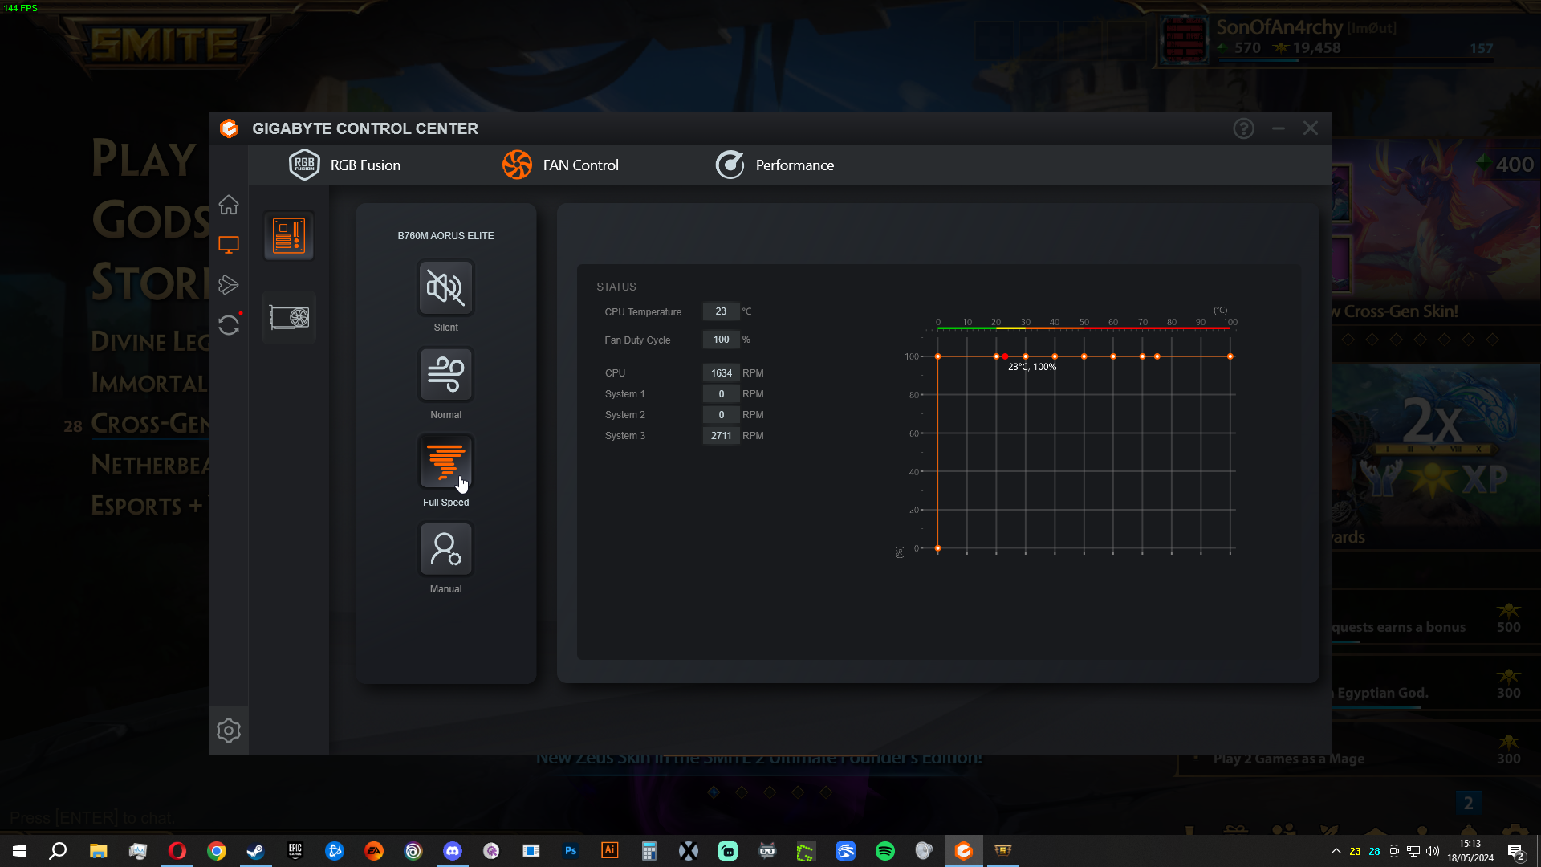Image resolution: width=1541 pixels, height=867 pixels.
Task: Open the Gigabyte Control Center taskbar icon
Action: [963, 851]
